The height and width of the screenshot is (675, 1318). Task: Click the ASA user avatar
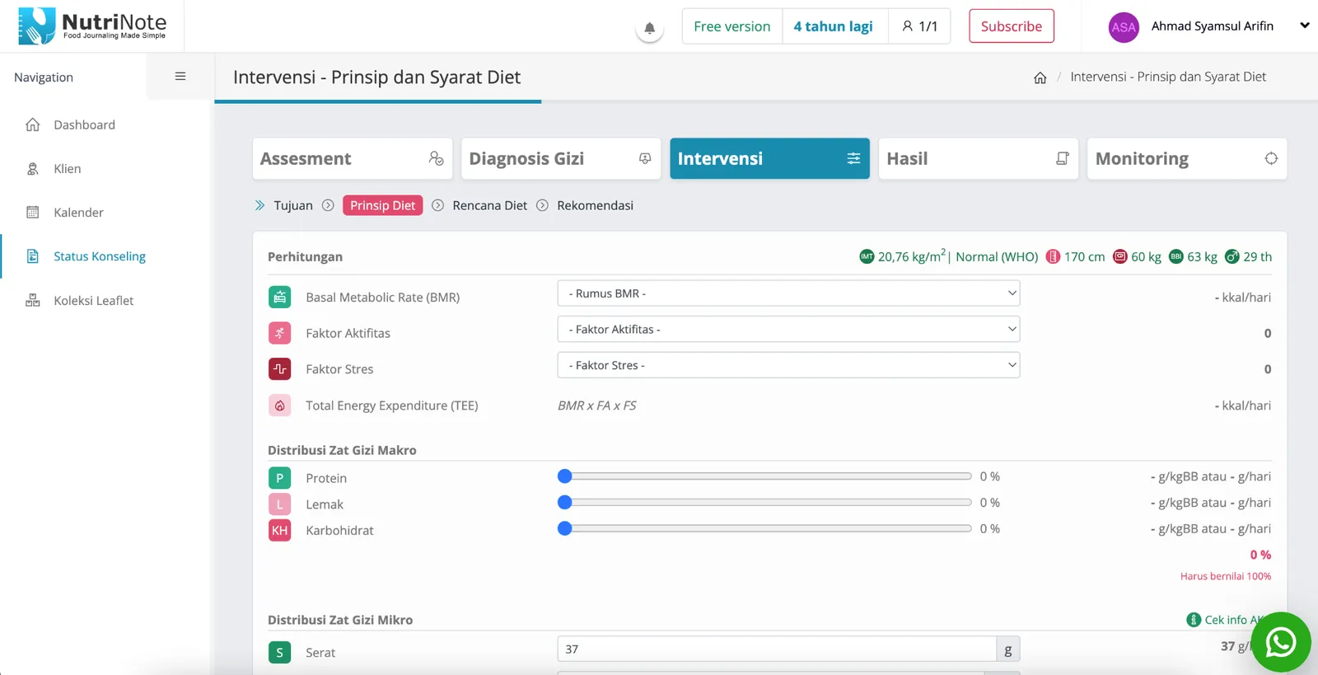point(1124,27)
